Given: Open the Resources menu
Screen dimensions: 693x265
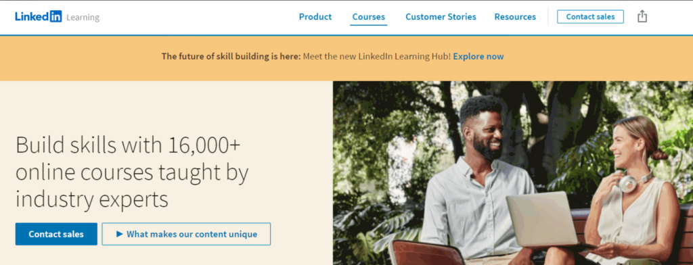Looking at the screenshot, I should pos(515,17).
